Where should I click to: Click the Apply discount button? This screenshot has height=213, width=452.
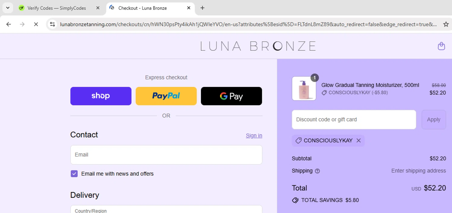434,119
